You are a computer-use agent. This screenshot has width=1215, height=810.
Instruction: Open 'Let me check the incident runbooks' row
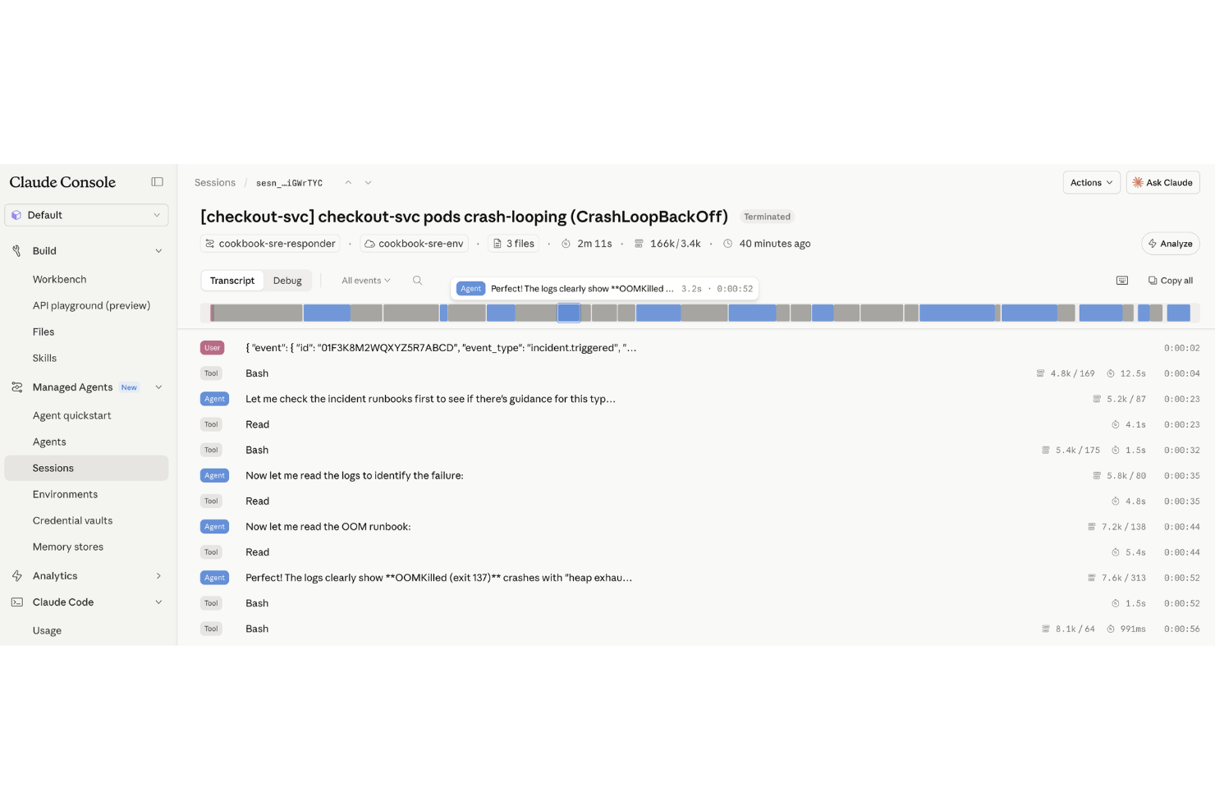coord(699,399)
